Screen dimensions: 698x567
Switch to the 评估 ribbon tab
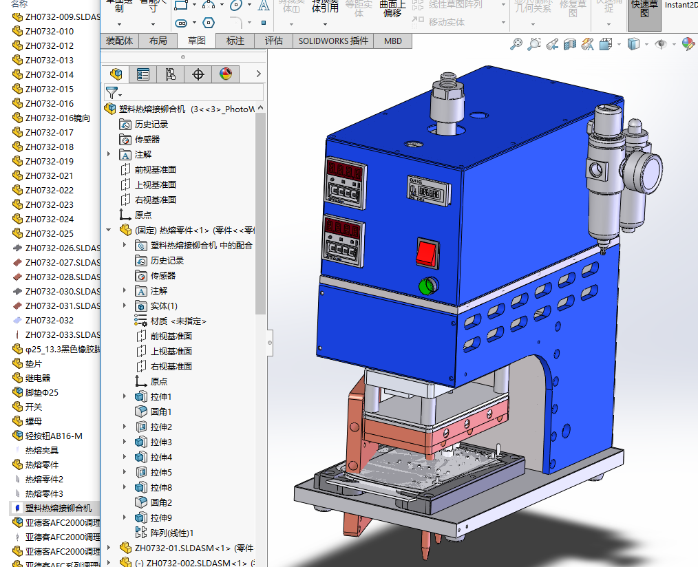pos(274,41)
